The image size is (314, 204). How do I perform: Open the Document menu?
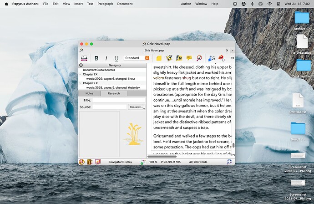click(125, 4)
